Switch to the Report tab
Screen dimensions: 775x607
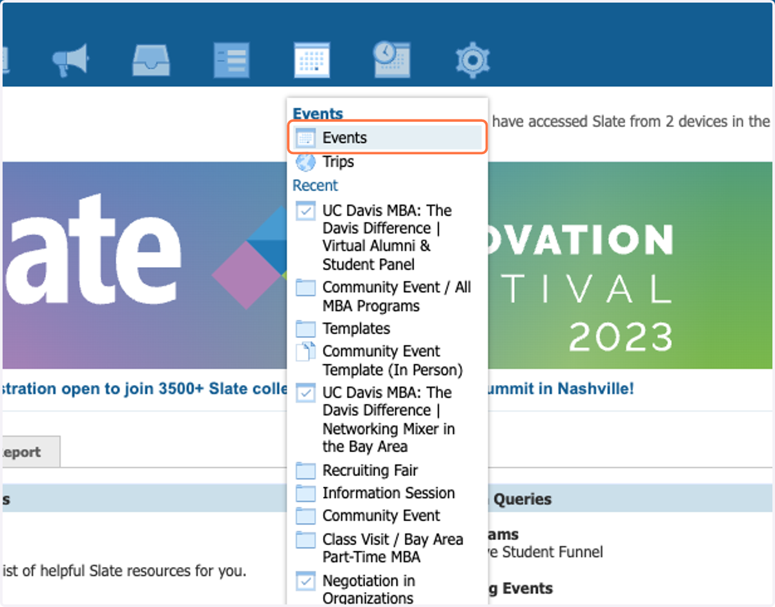point(30,452)
